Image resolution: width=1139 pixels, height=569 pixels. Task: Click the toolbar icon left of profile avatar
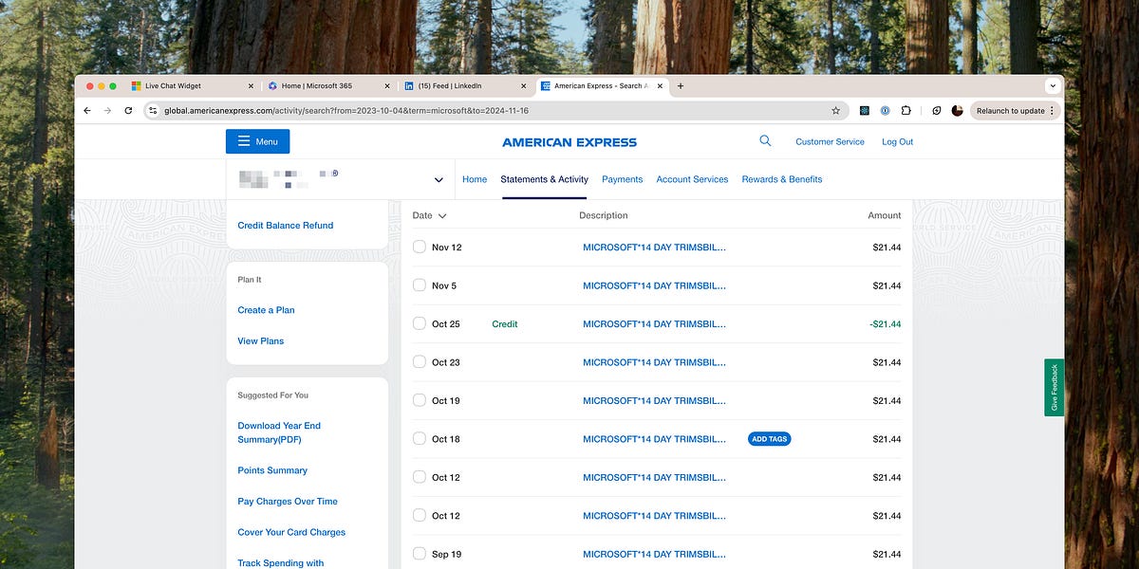pos(936,111)
